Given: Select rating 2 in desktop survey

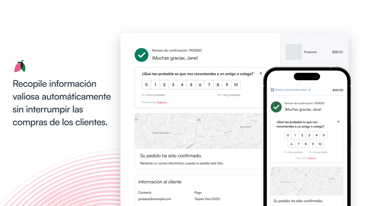Looking at the screenshot, I should tap(164, 85).
